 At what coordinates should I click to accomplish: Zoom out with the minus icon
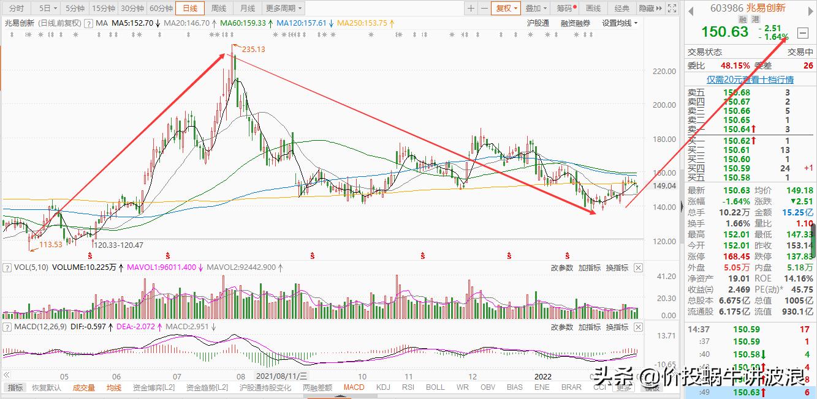point(484,9)
